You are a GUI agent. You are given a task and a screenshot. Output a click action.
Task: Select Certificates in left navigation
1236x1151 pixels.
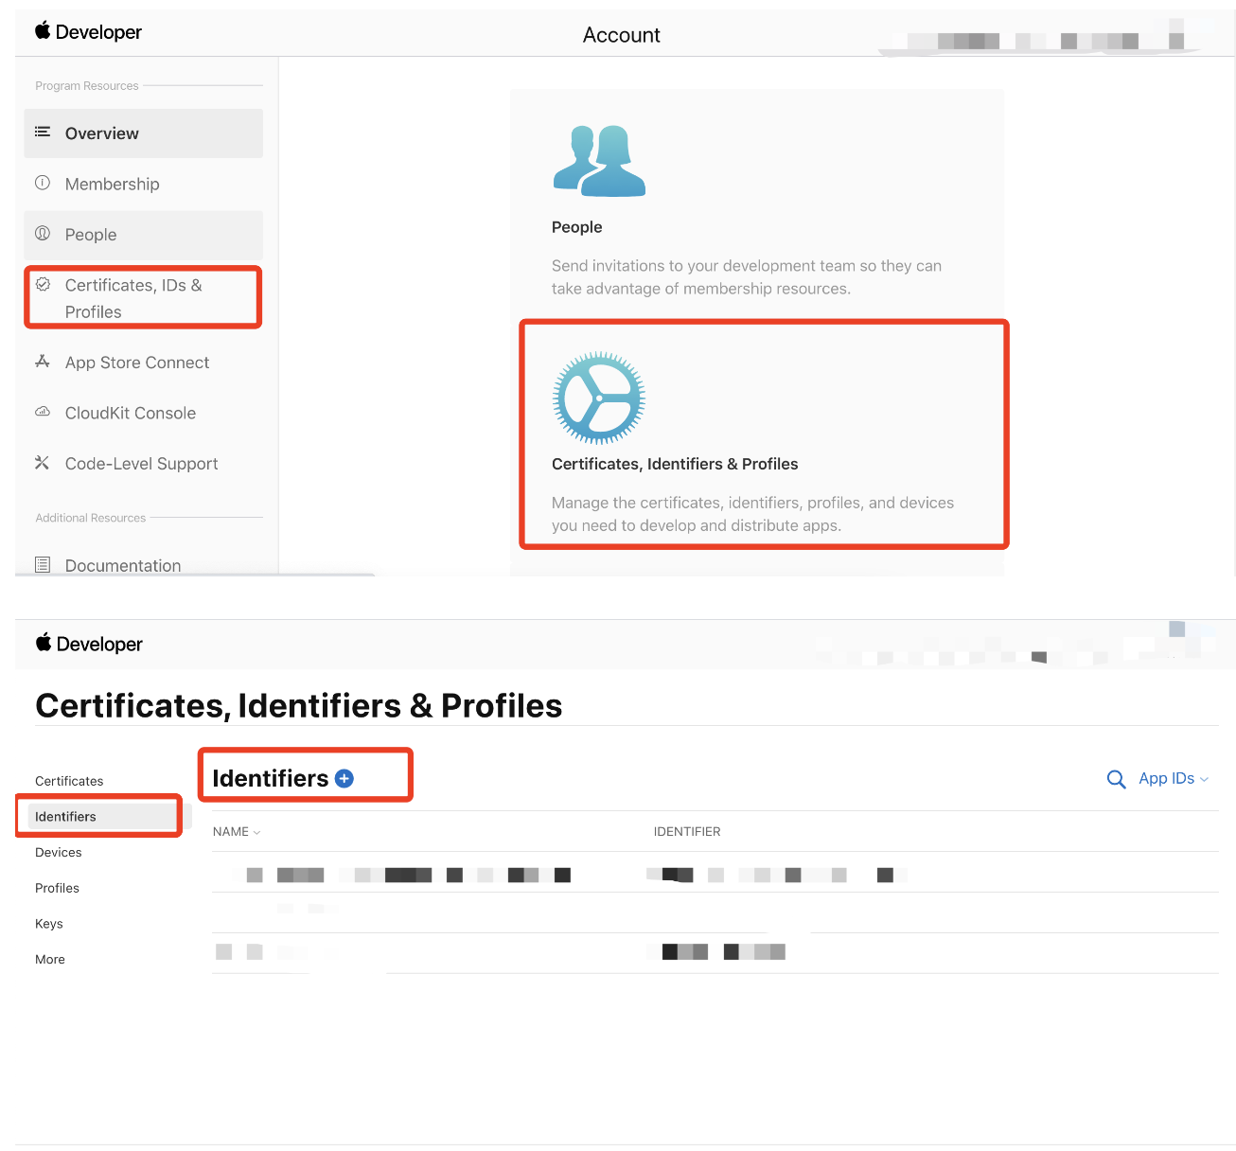pyautogui.click(x=69, y=781)
